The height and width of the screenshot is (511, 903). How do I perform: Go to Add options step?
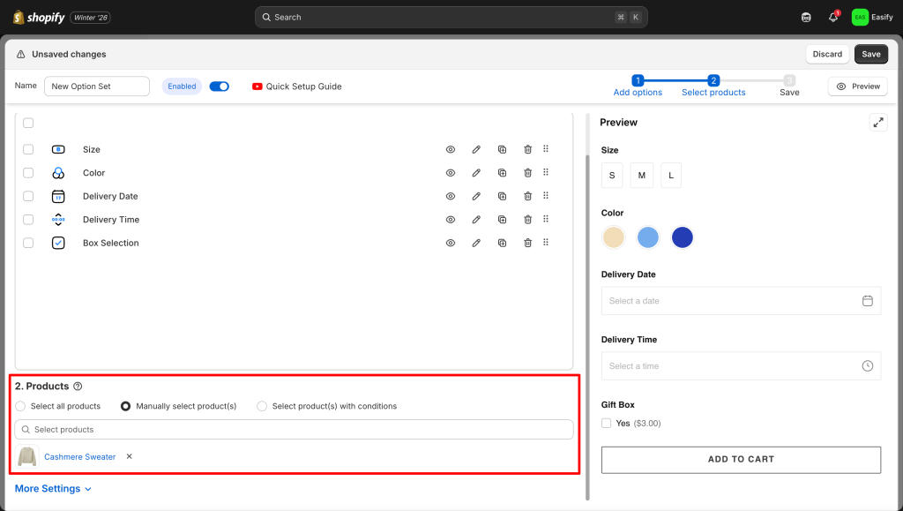[638, 86]
